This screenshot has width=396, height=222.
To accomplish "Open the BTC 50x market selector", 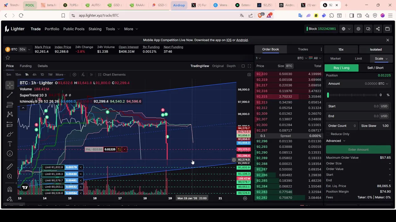I will pyautogui.click(x=18, y=49).
